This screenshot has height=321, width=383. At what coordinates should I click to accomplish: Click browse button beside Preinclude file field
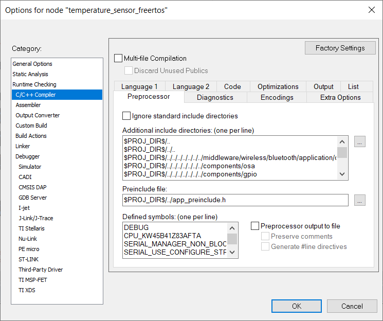coord(360,200)
